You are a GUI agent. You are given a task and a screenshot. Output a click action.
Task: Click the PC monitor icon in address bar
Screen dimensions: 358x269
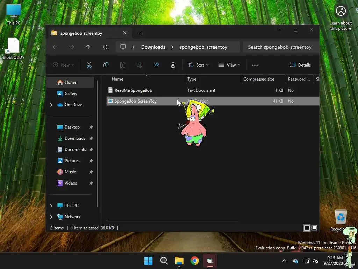[123, 47]
